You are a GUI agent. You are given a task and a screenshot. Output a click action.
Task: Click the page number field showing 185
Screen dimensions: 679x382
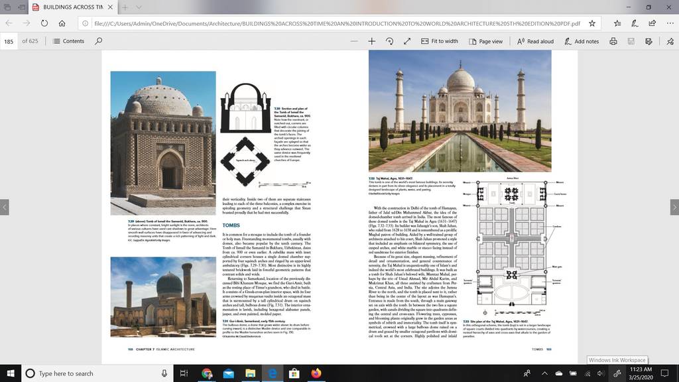tap(9, 41)
